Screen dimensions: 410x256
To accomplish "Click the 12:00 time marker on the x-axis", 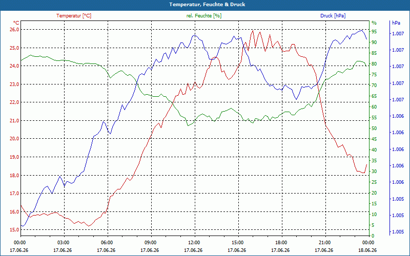I will pos(194,242).
